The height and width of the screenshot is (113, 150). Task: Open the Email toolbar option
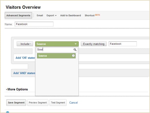pos(40,15)
